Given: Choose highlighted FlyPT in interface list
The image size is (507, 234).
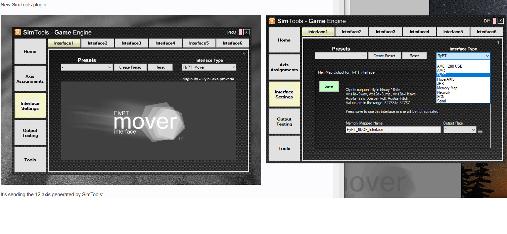Looking at the screenshot, I should tap(463, 75).
